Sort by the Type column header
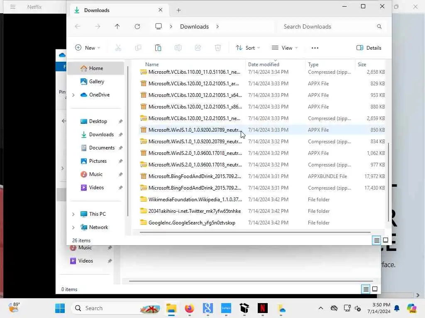This screenshot has height=318, width=425. pos(313,64)
